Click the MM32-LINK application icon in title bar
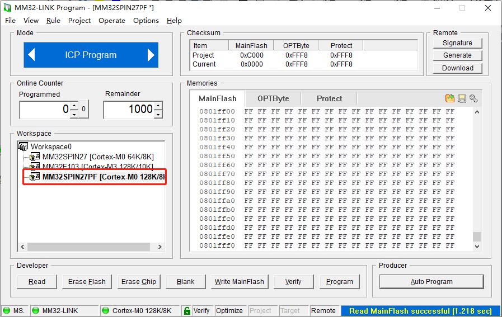The image size is (502, 317). pos(7,8)
